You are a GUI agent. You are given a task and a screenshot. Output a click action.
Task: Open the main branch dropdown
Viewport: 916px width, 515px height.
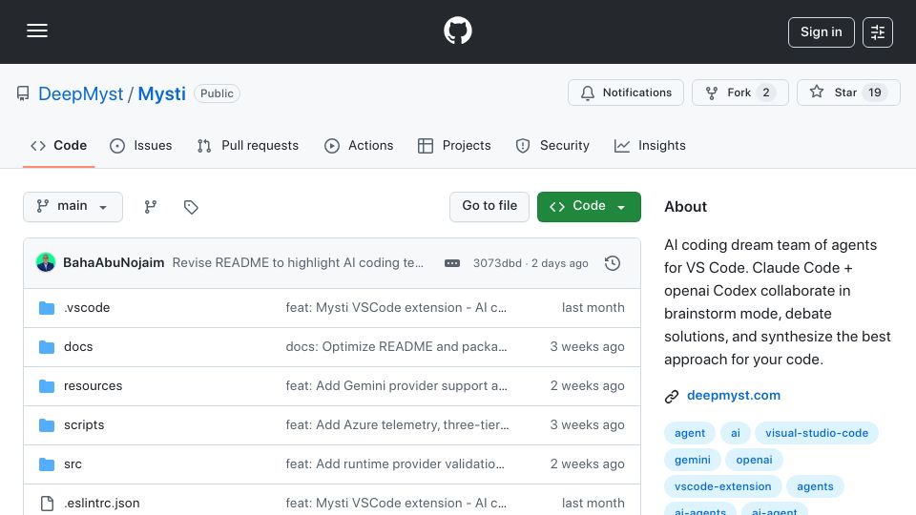pyautogui.click(x=73, y=207)
